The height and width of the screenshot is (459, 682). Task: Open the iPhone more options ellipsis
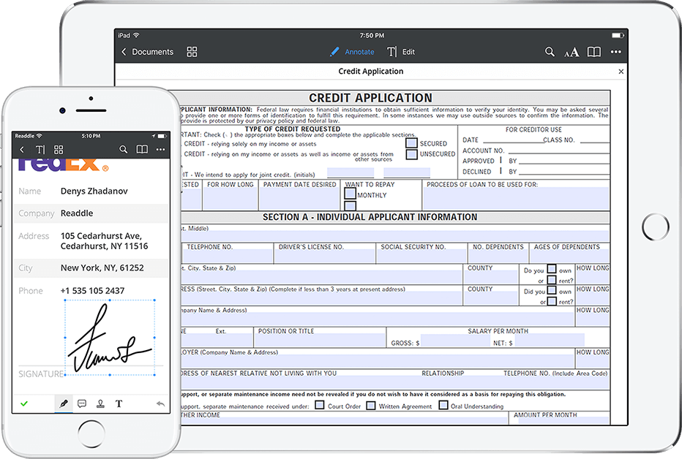pyautogui.click(x=160, y=150)
